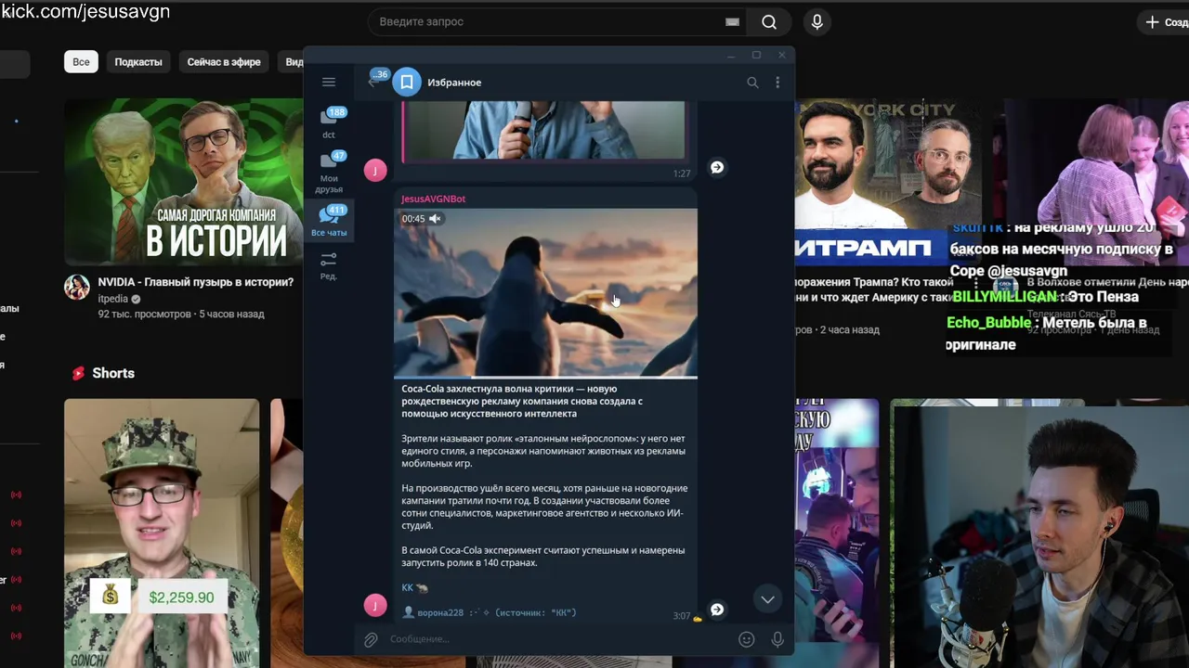The image size is (1189, 668).
Task: Click the J avatar next to 1:27 message
Action: pyautogui.click(x=375, y=170)
